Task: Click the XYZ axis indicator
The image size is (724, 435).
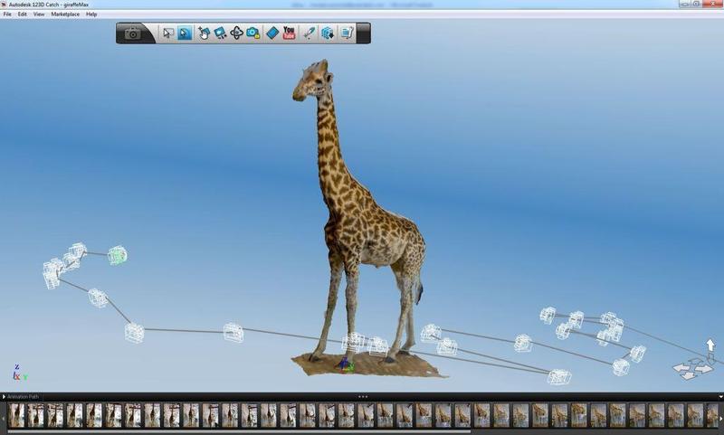Action: pyautogui.click(x=19, y=373)
